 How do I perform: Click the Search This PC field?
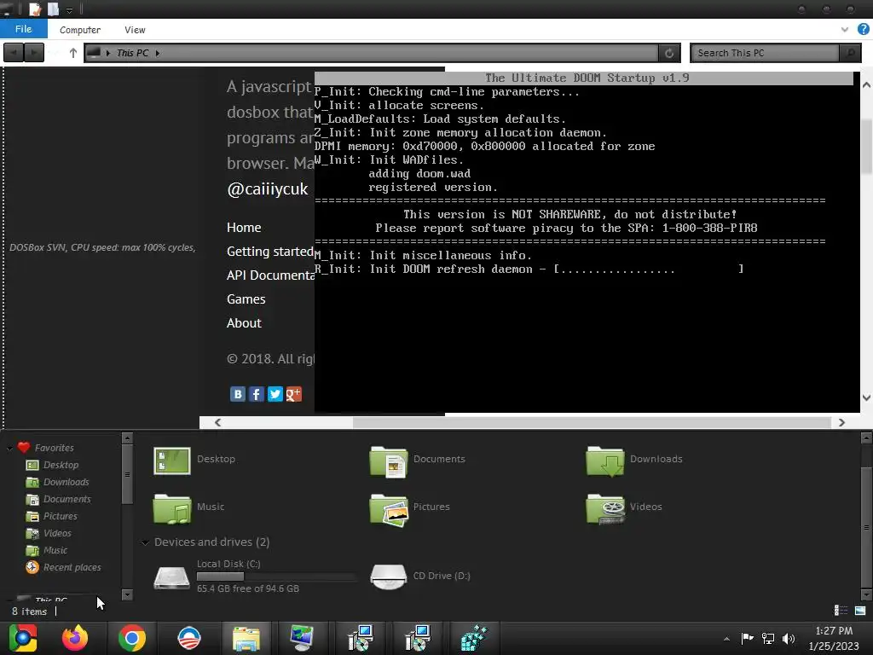coord(765,53)
